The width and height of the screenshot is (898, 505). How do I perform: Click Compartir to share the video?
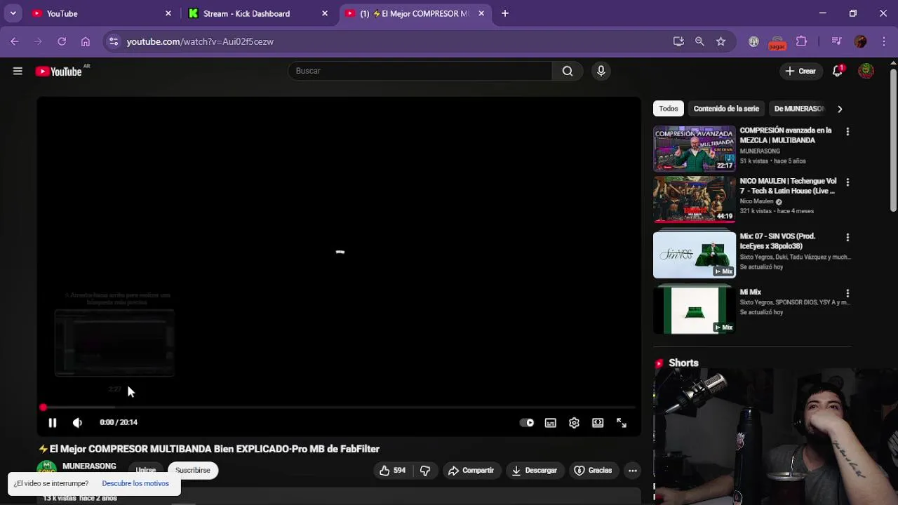471,471
